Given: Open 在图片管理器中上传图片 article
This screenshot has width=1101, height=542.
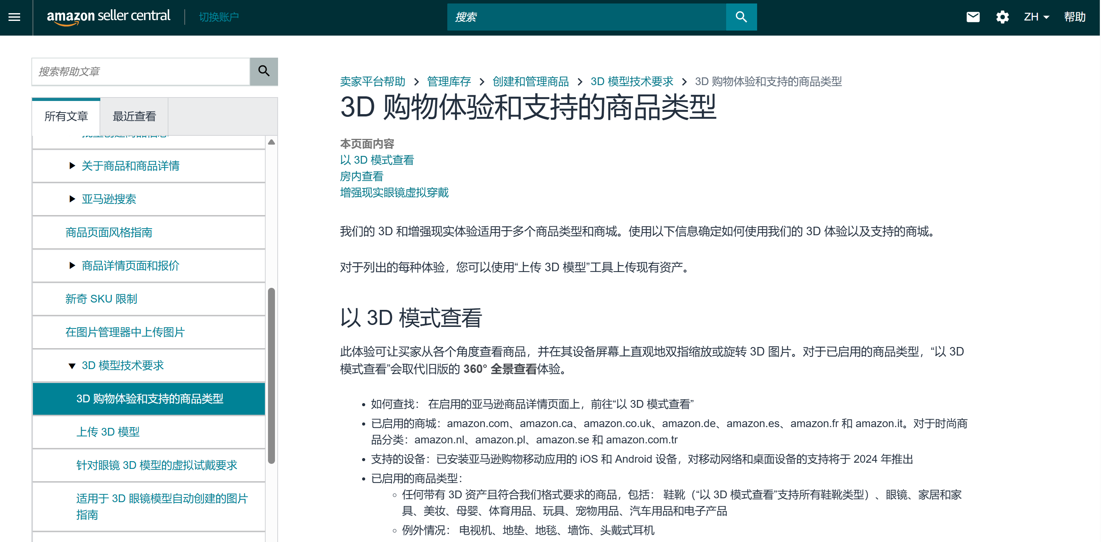Looking at the screenshot, I should coord(125,332).
